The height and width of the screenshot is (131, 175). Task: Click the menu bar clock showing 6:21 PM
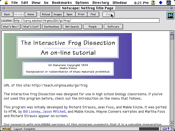(141, 3)
